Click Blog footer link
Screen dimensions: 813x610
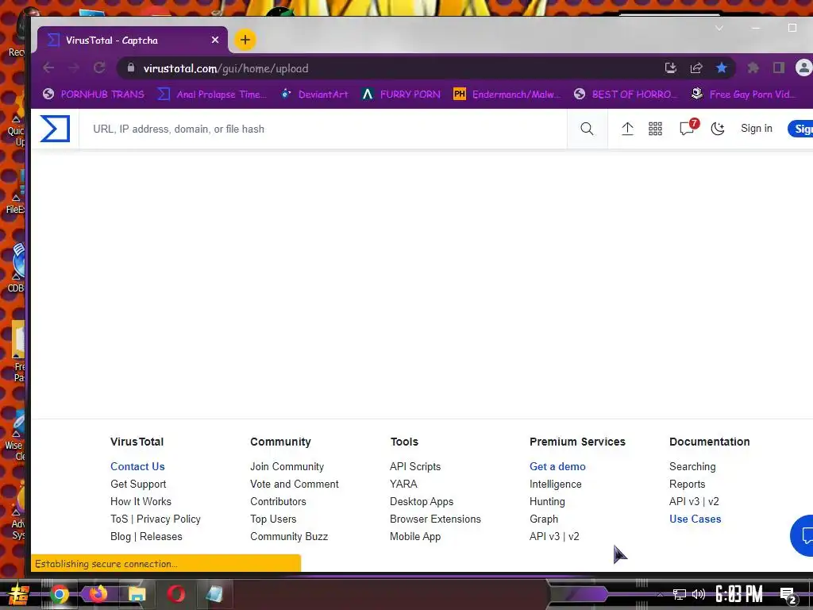click(121, 536)
